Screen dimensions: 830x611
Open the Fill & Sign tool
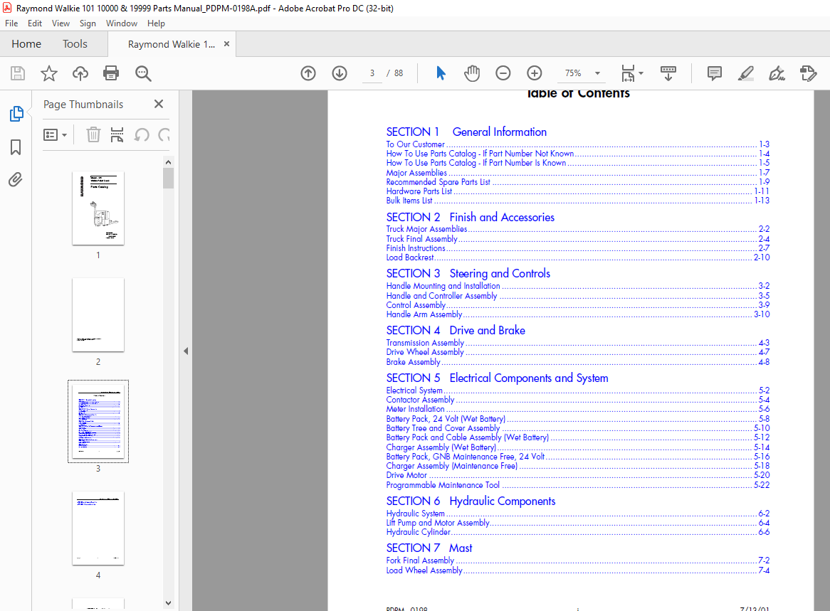click(x=777, y=73)
